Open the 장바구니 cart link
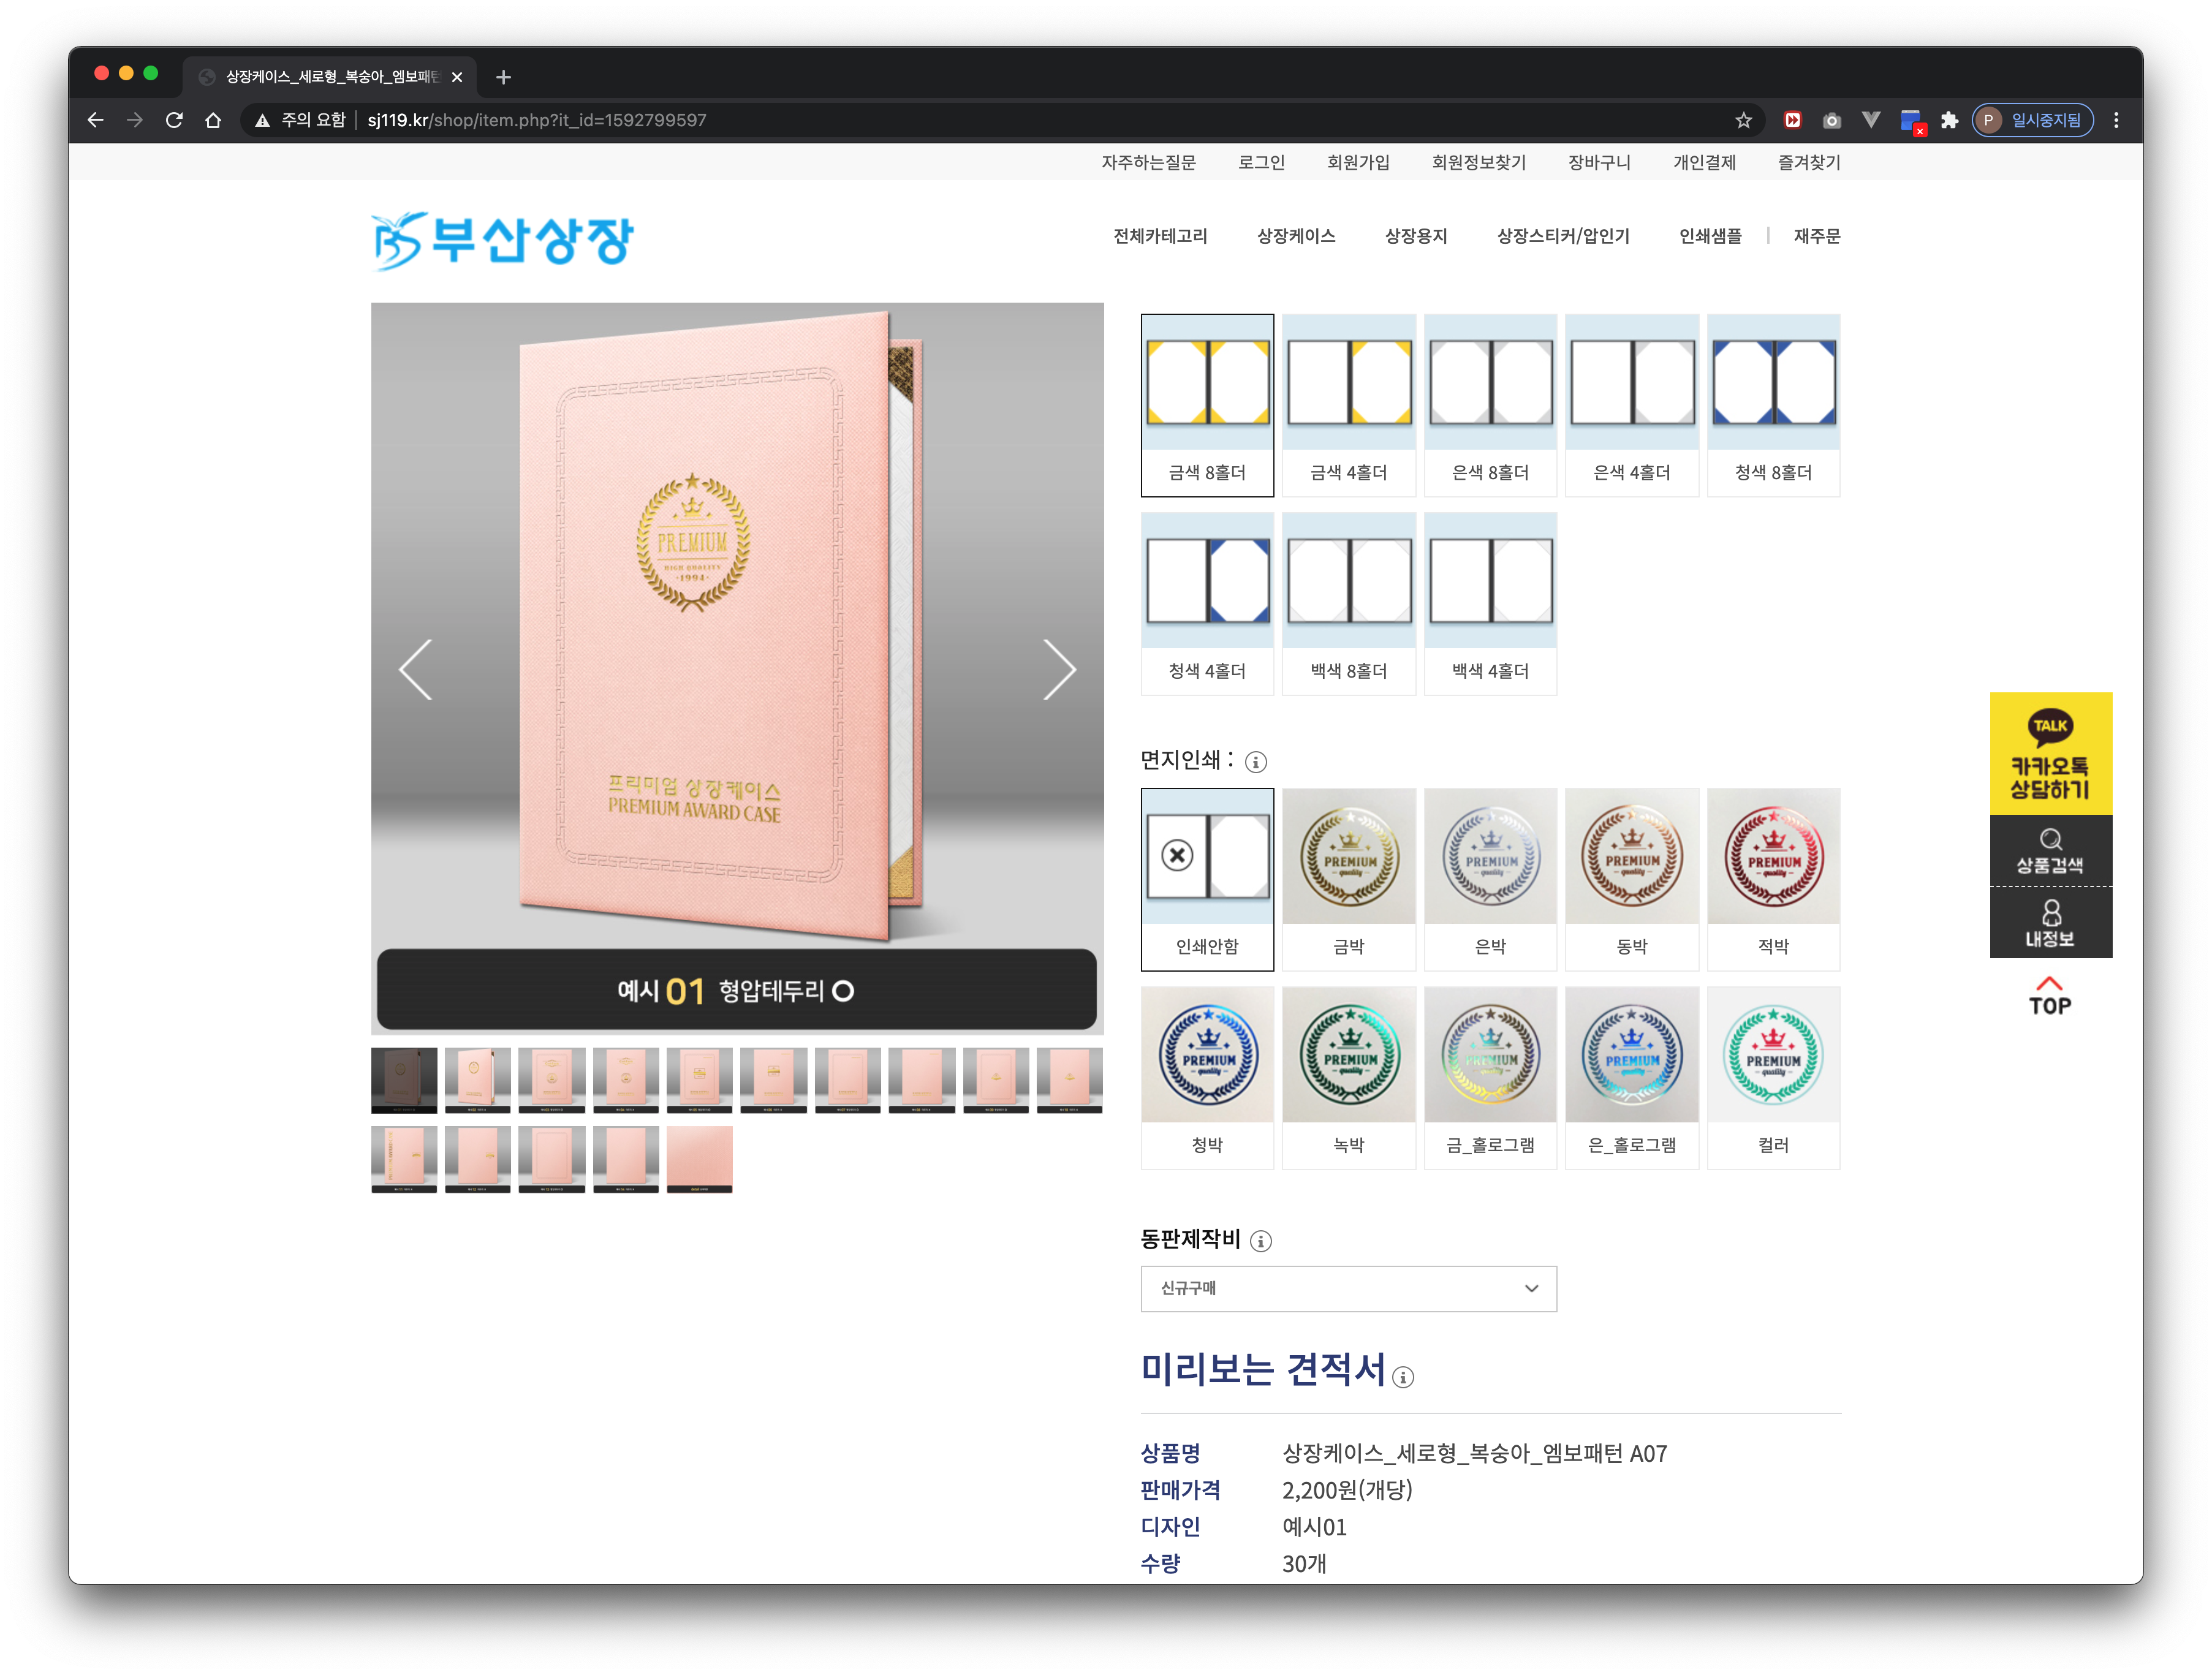2212x1675 pixels. (x=1598, y=162)
